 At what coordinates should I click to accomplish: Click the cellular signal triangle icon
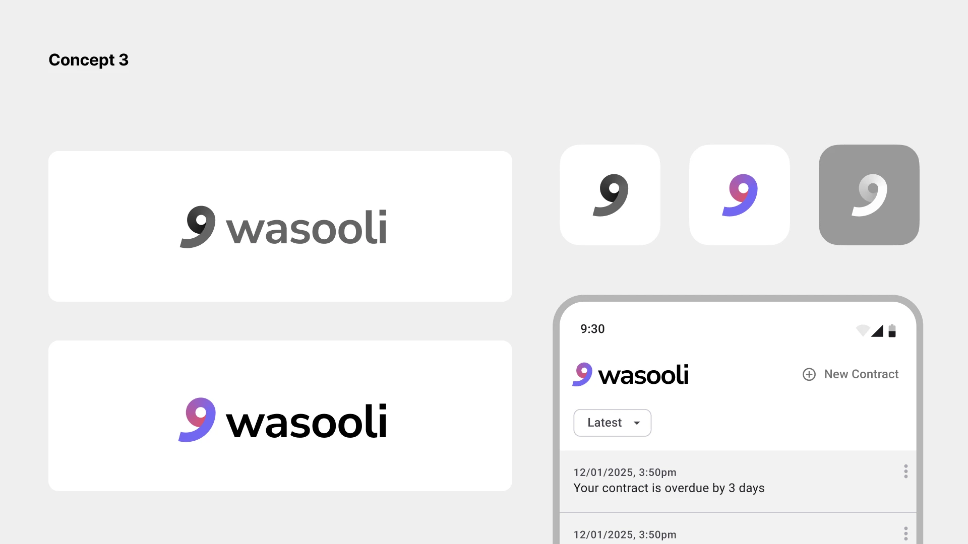pyautogui.click(x=877, y=330)
